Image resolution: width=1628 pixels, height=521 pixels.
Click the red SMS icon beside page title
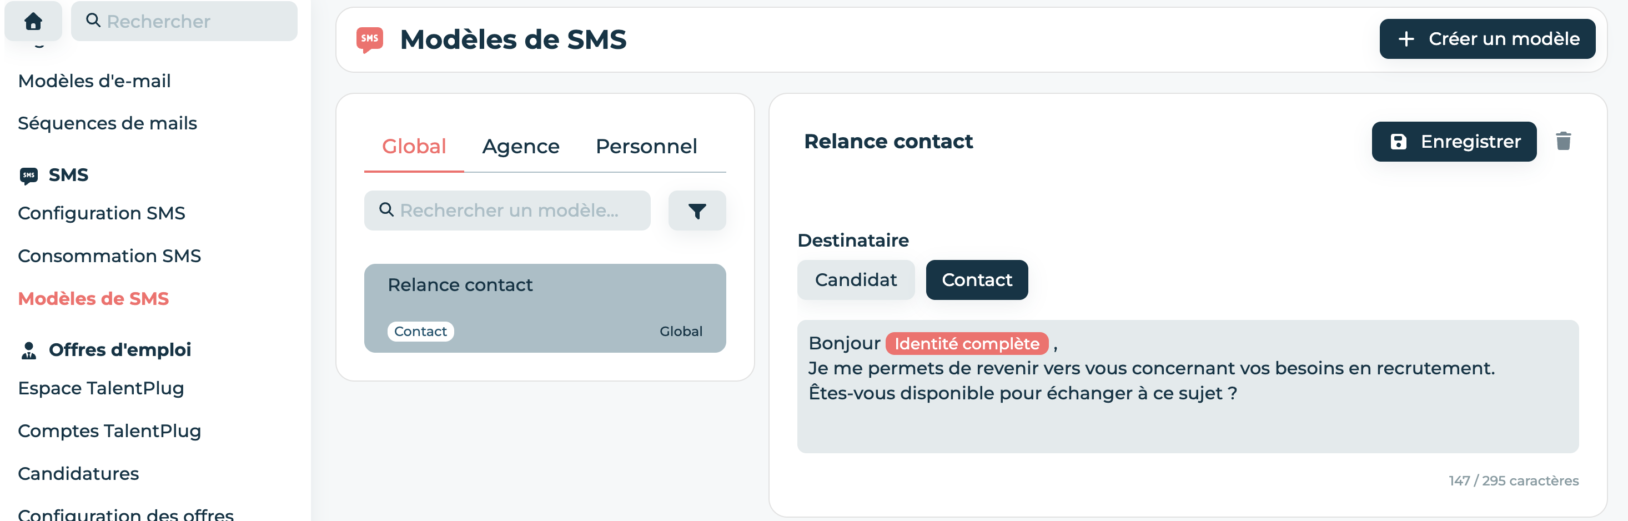point(370,39)
